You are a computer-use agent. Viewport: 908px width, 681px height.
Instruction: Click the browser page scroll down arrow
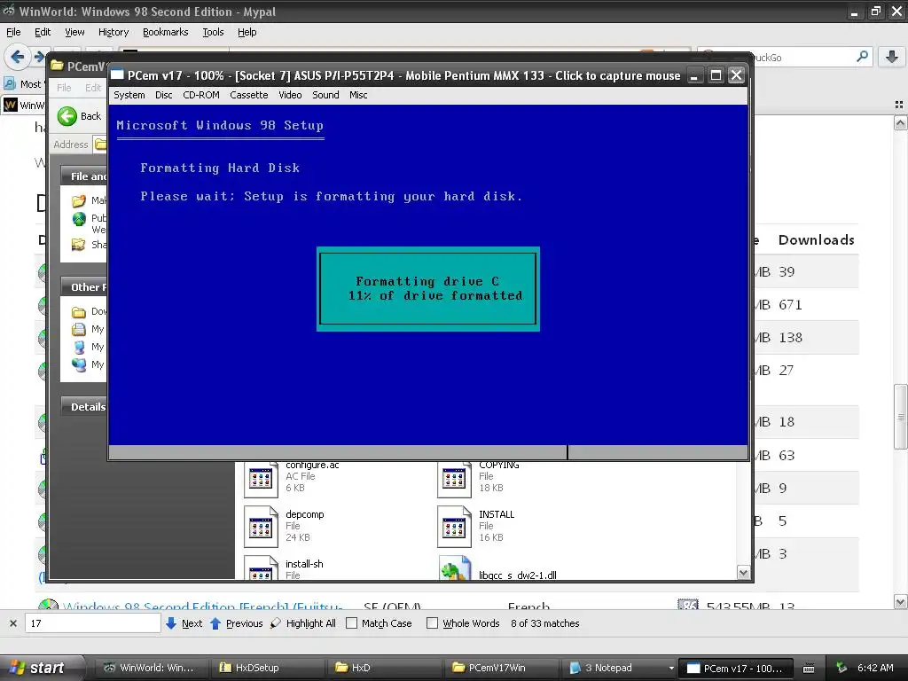pos(901,602)
